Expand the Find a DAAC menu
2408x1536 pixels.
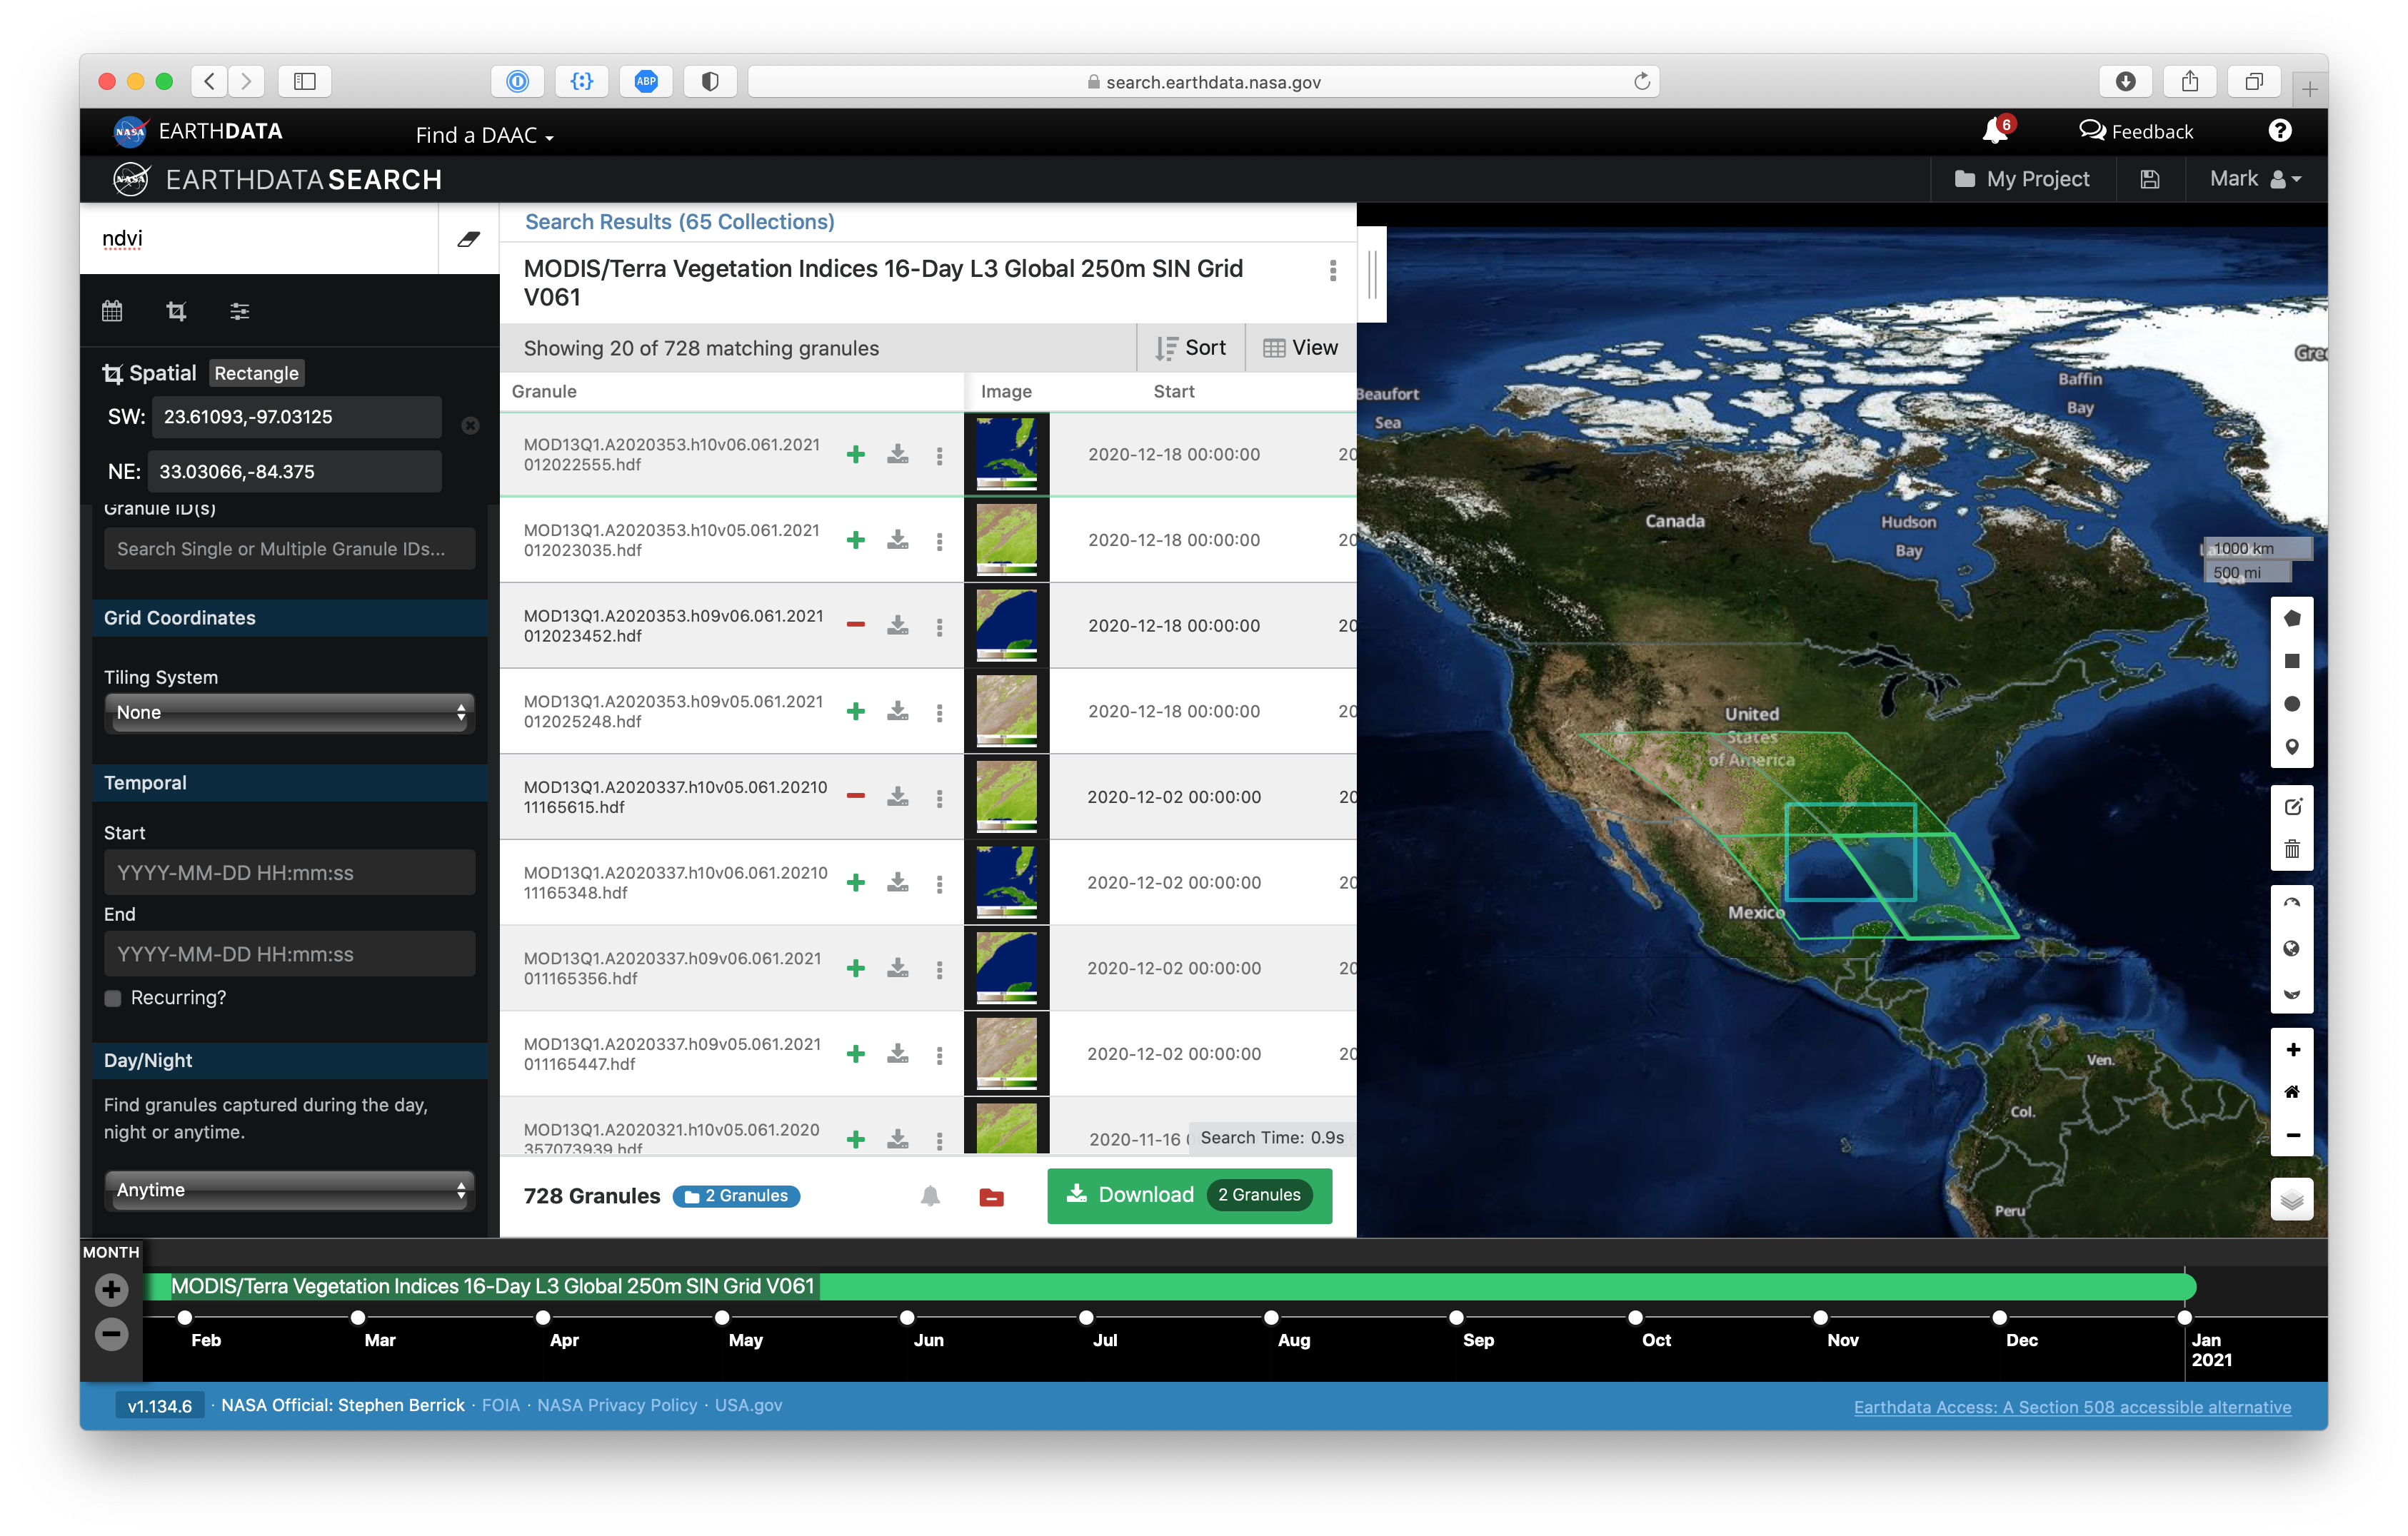coord(484,135)
